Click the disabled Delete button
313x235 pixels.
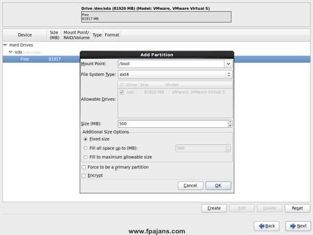click(269, 208)
